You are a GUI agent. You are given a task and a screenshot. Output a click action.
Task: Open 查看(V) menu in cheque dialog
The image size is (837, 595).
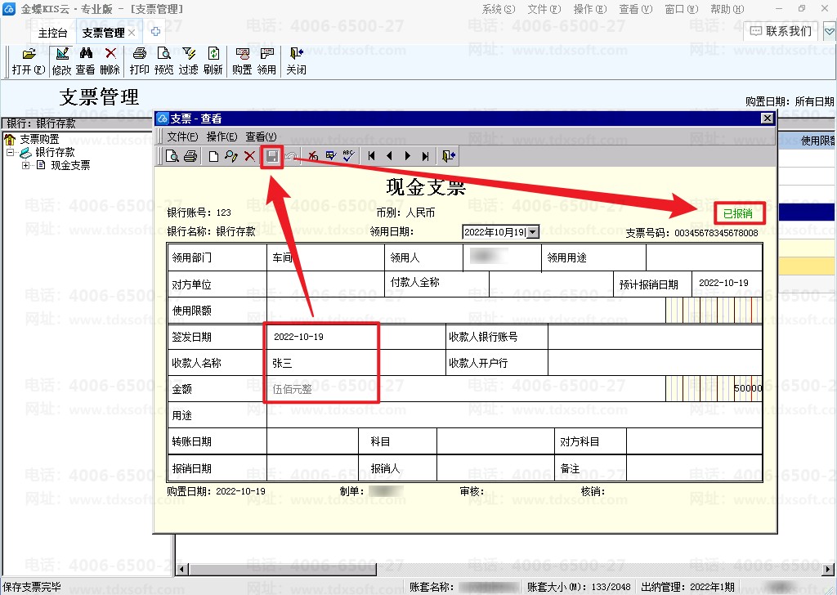(261, 136)
